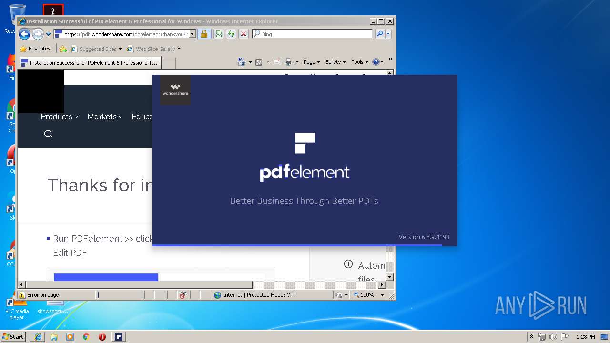
Task: Click the horizontal scrollbar left arrow
Action: click(x=22, y=284)
